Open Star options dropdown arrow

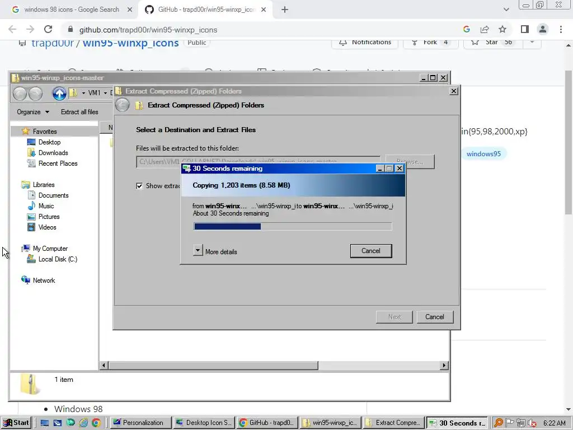532,43
